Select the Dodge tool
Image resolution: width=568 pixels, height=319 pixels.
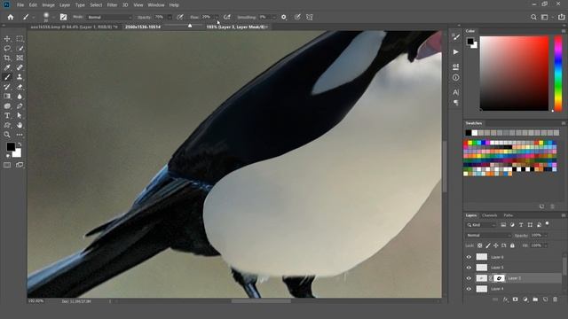pyautogui.click(x=7, y=106)
